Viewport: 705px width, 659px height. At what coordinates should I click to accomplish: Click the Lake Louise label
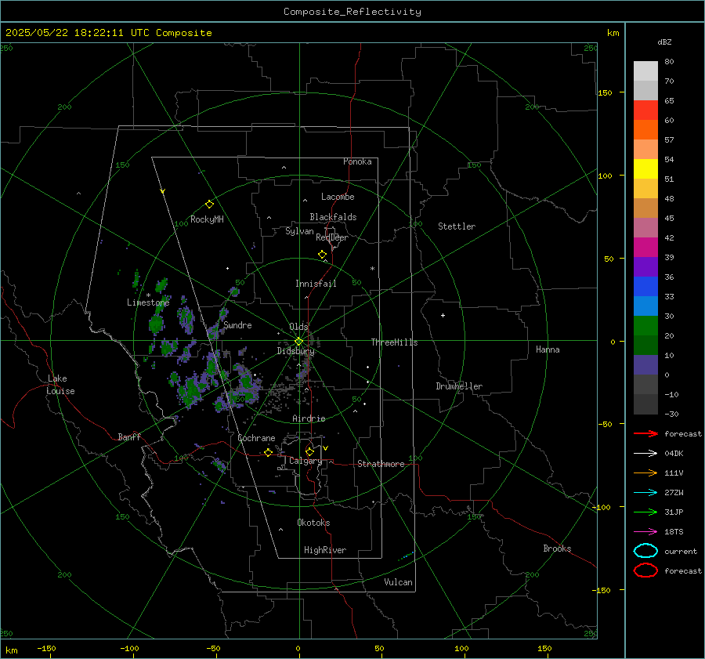(60, 385)
